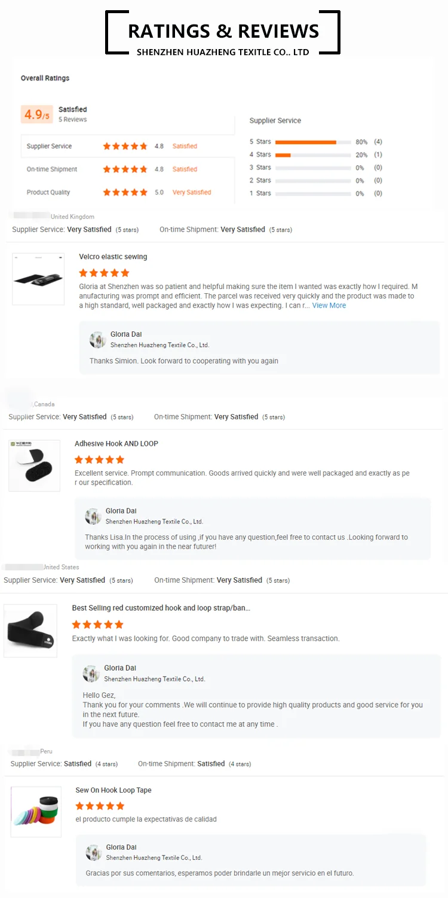This screenshot has width=448, height=898.
Task: Click the 5 Stars rating bar
Action: coord(313,142)
